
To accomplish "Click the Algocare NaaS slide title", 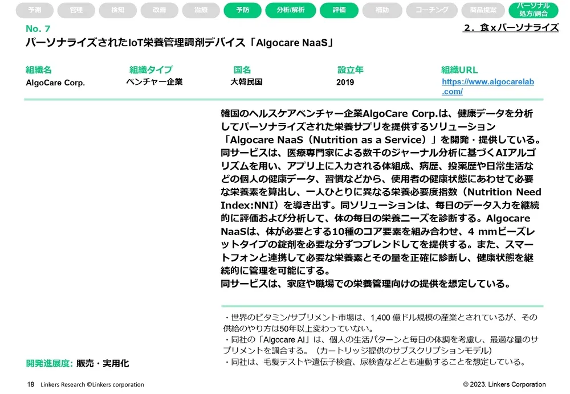I will pyautogui.click(x=180, y=43).
